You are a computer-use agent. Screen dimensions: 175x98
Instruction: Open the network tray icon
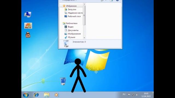click(x=133, y=95)
